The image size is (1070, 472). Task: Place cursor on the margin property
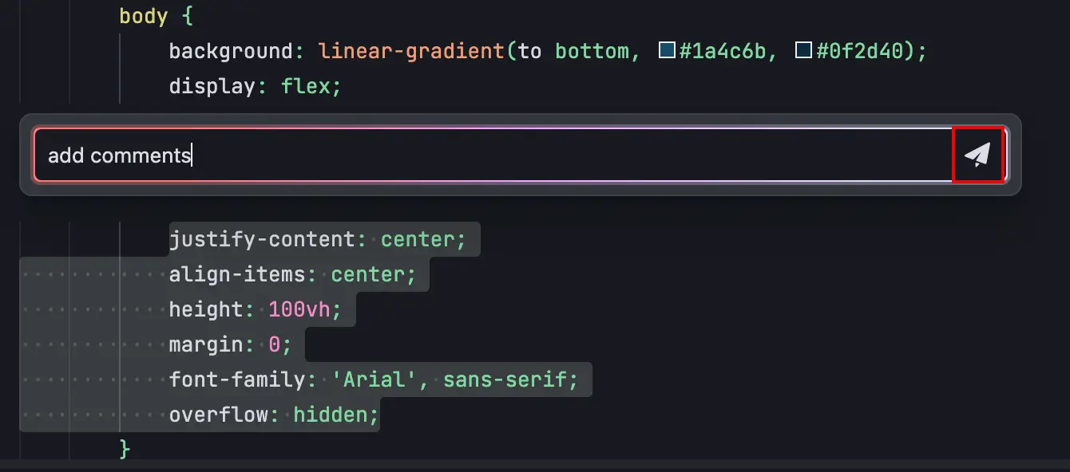point(206,344)
